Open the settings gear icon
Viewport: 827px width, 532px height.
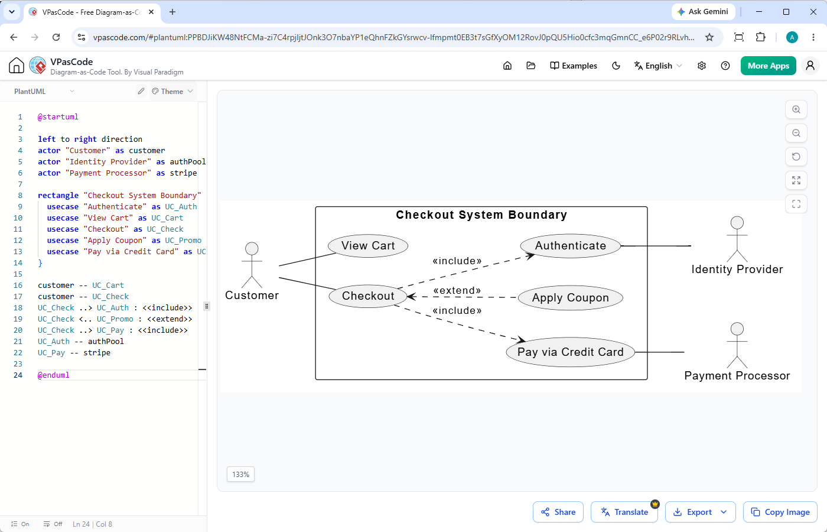702,66
